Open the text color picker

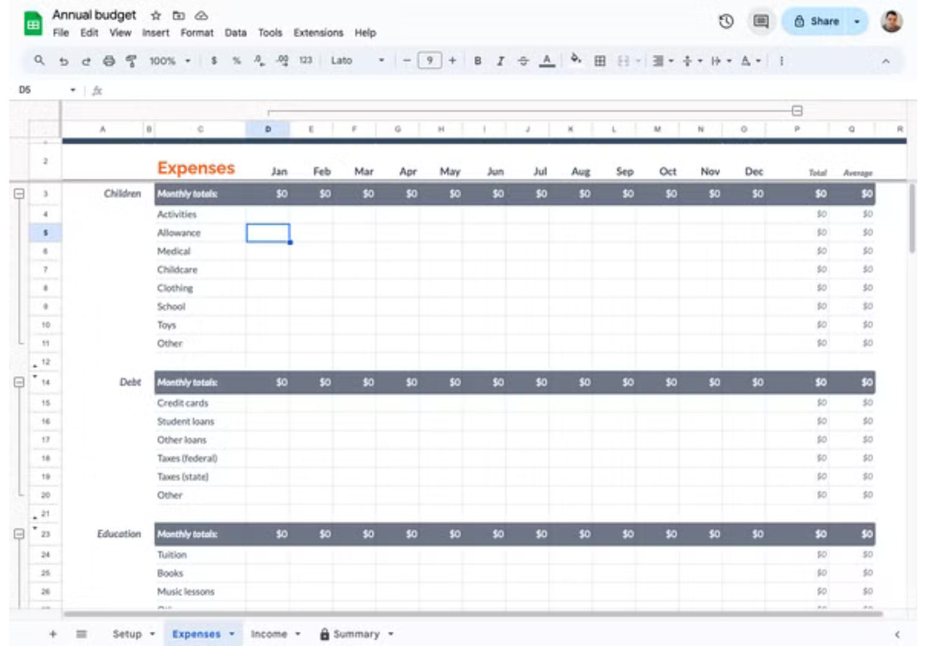point(547,60)
